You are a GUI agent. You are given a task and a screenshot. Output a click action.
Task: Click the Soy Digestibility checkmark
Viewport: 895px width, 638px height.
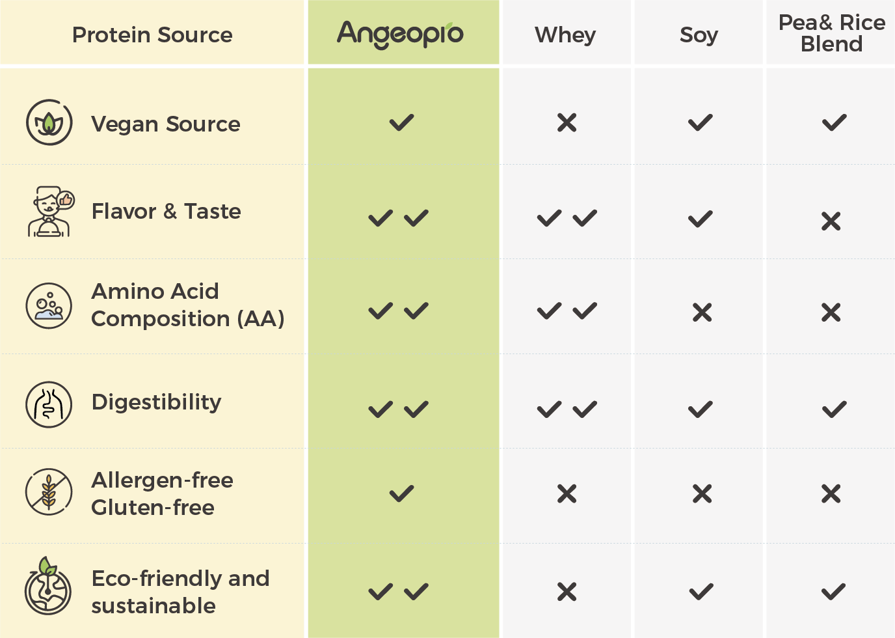click(x=701, y=409)
